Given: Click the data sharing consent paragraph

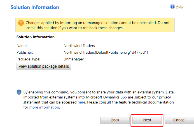Looking at the screenshot, I should click(99, 100).
